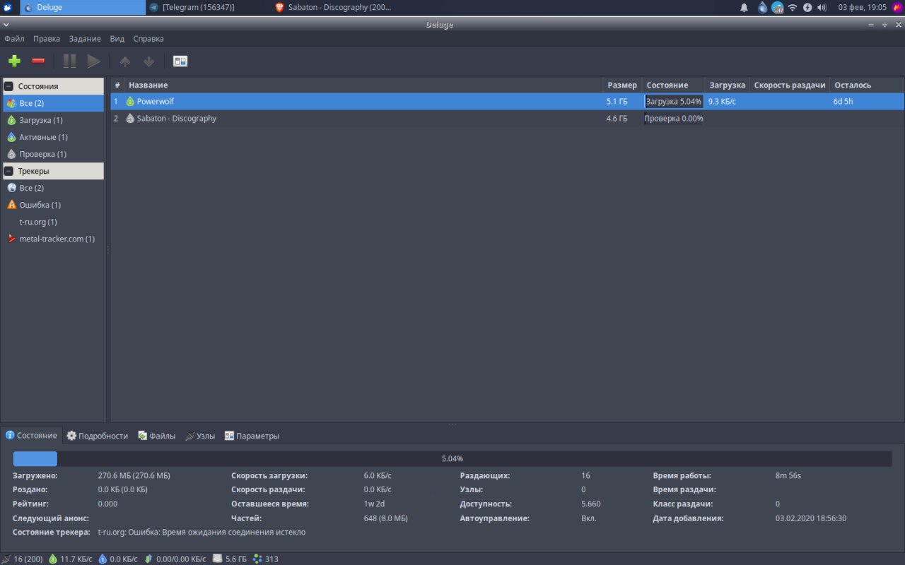
Task: Filter by Ошибка (1) tracker warning
Action: [53, 205]
